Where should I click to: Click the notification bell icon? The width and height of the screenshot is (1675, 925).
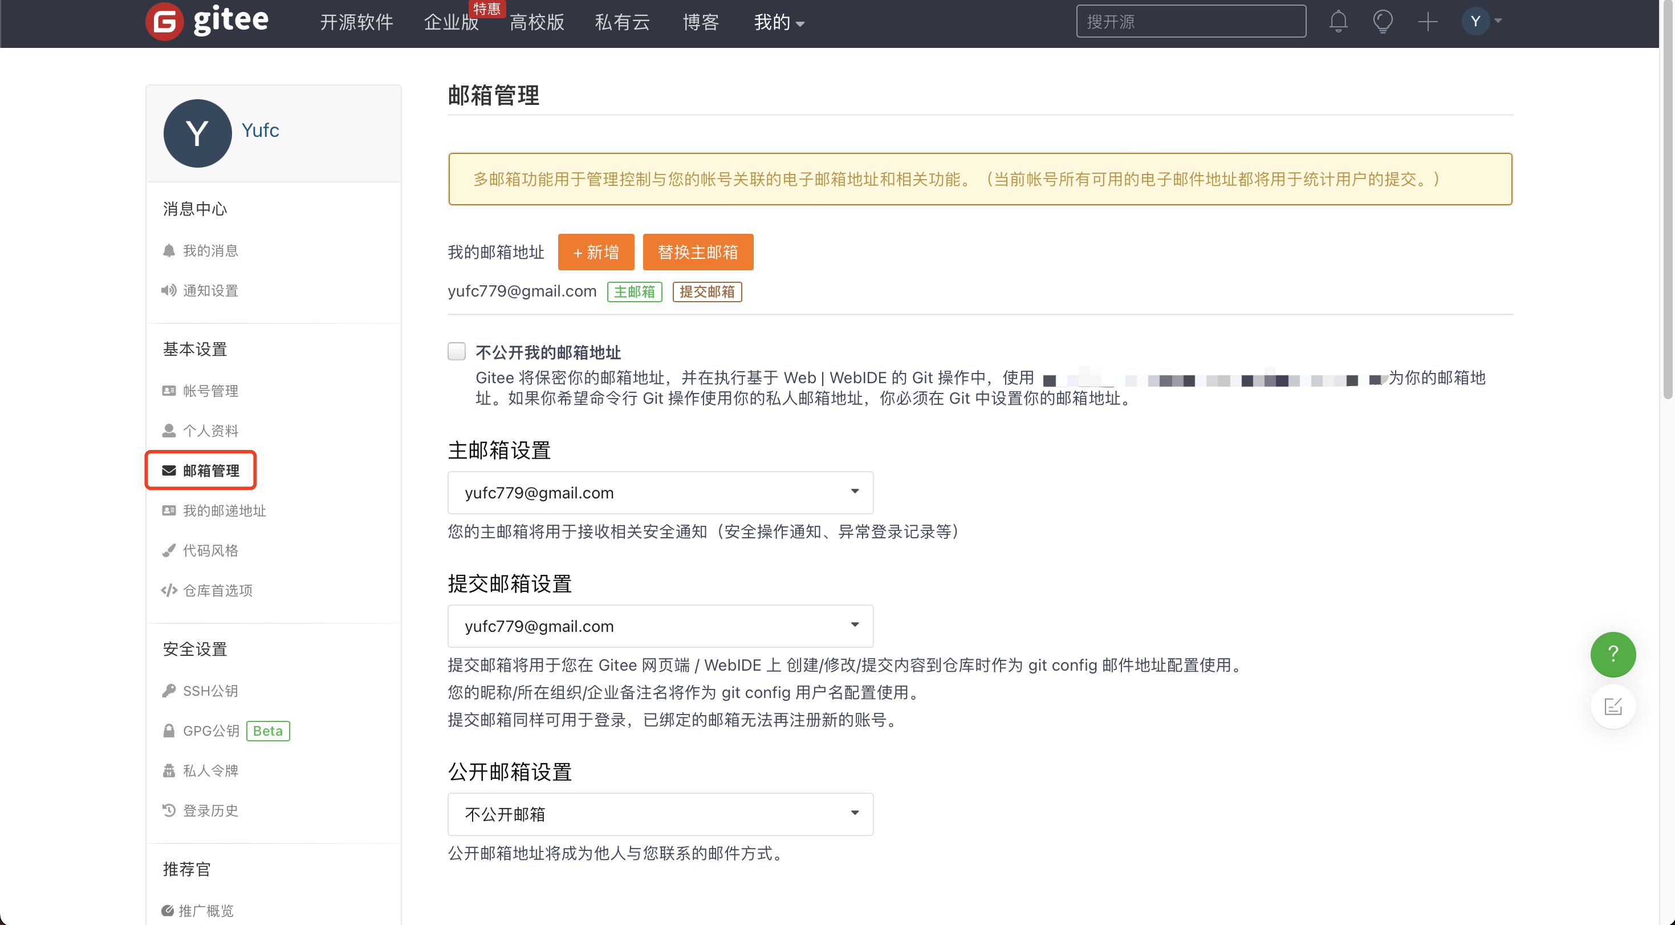(1338, 22)
